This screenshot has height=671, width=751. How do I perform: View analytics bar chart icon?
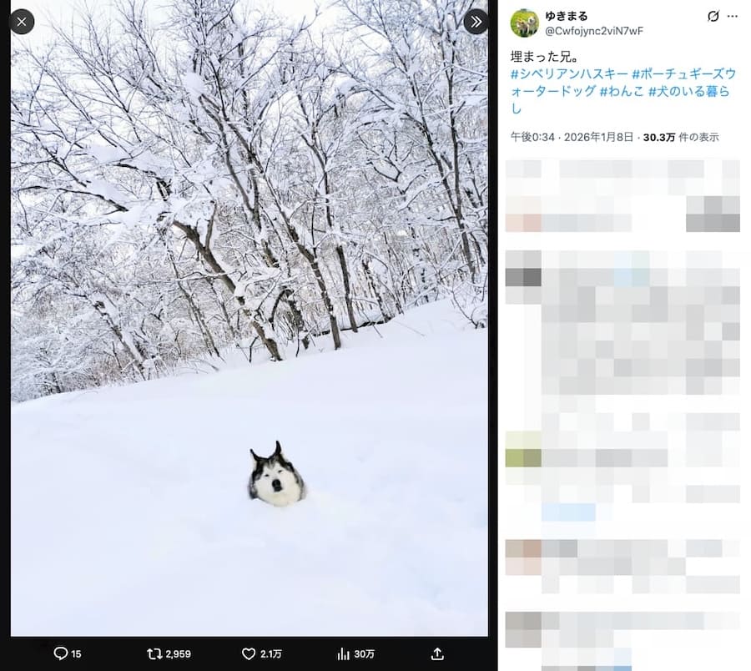pos(344,653)
